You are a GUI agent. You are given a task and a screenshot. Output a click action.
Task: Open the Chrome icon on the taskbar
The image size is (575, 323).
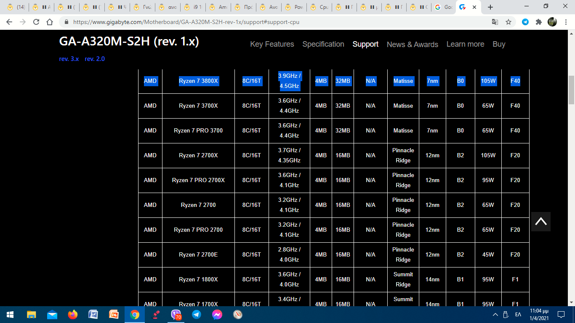(x=135, y=315)
